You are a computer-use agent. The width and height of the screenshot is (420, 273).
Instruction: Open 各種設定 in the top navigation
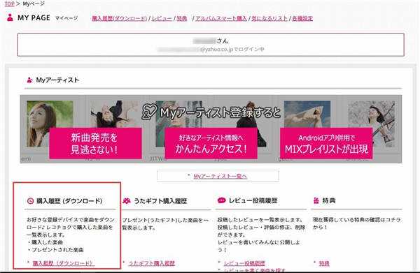(x=302, y=18)
